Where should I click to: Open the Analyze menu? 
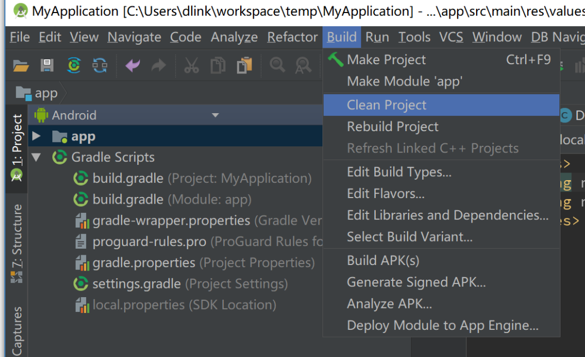click(234, 37)
